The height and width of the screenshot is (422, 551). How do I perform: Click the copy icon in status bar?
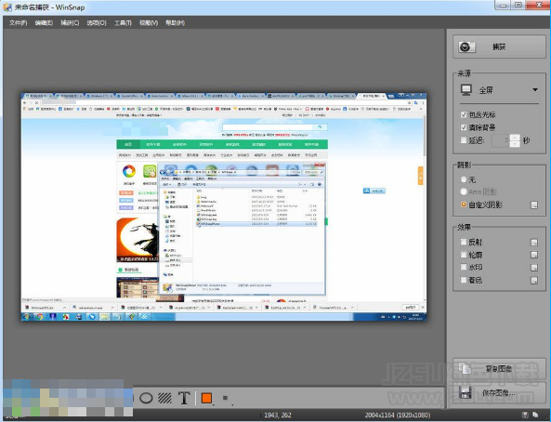535,415
